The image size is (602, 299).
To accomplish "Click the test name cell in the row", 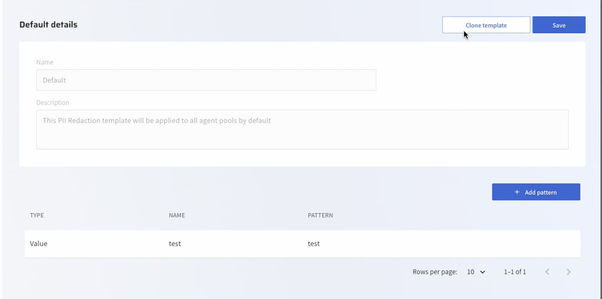I will (x=175, y=244).
